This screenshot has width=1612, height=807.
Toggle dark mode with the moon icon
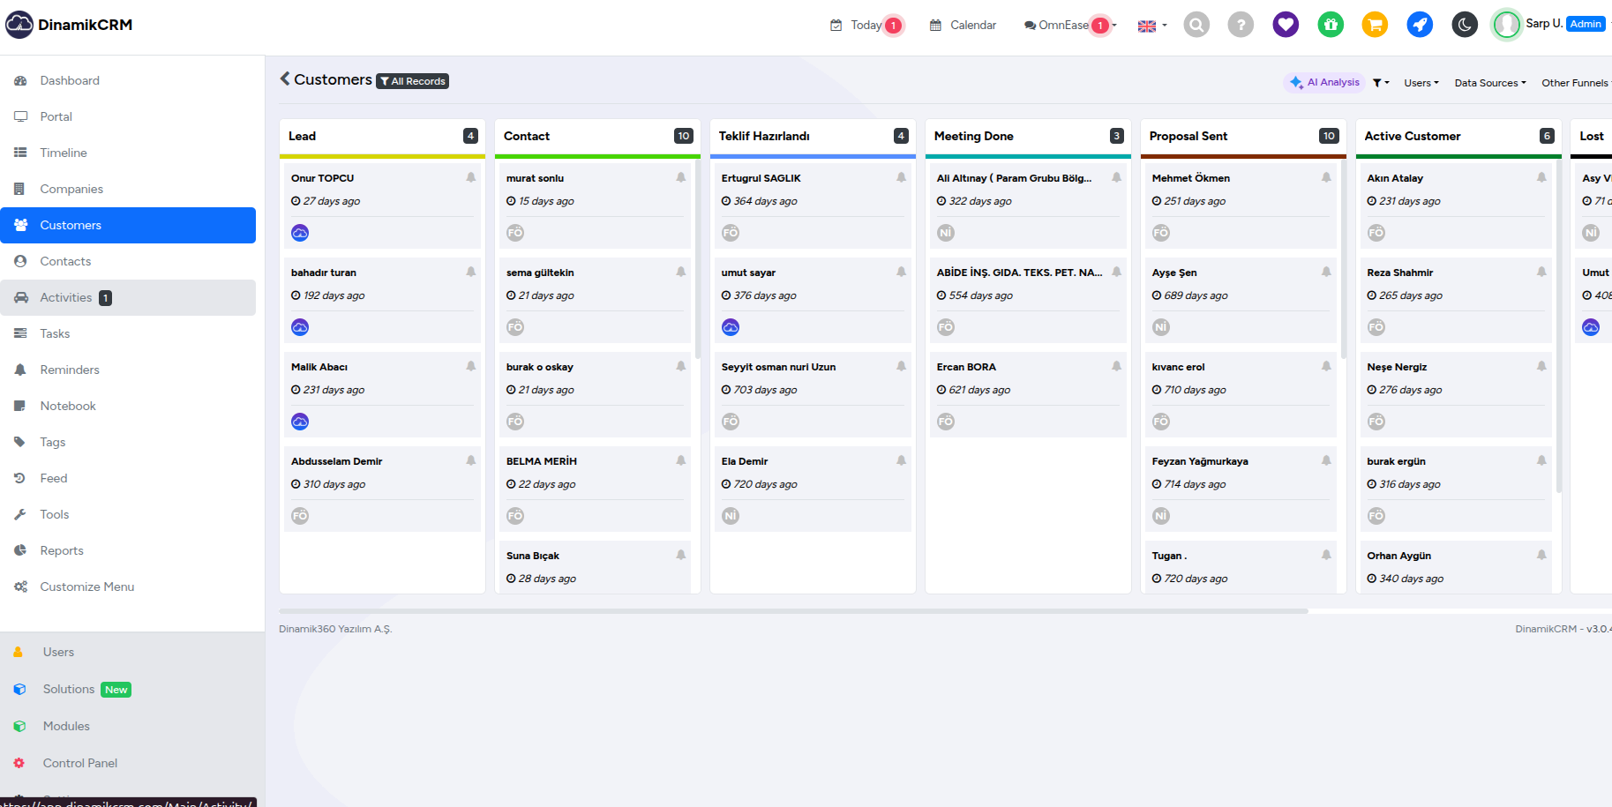click(x=1465, y=25)
